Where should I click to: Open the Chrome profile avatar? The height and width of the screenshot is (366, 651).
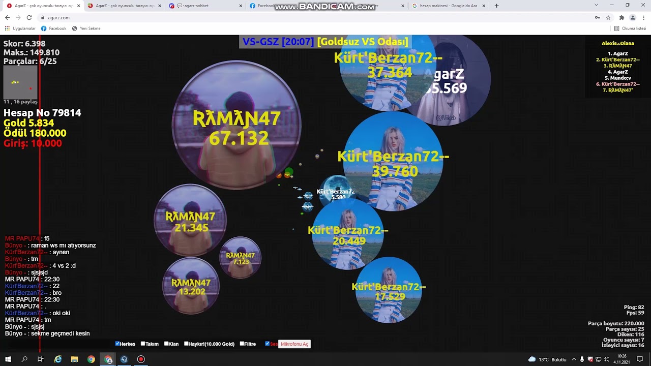633,17
